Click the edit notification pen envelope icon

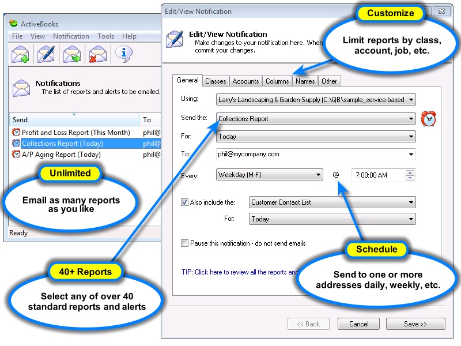coord(46,54)
